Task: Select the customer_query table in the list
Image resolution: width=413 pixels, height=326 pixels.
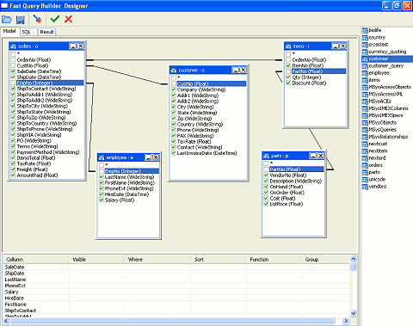Action: (x=386, y=65)
